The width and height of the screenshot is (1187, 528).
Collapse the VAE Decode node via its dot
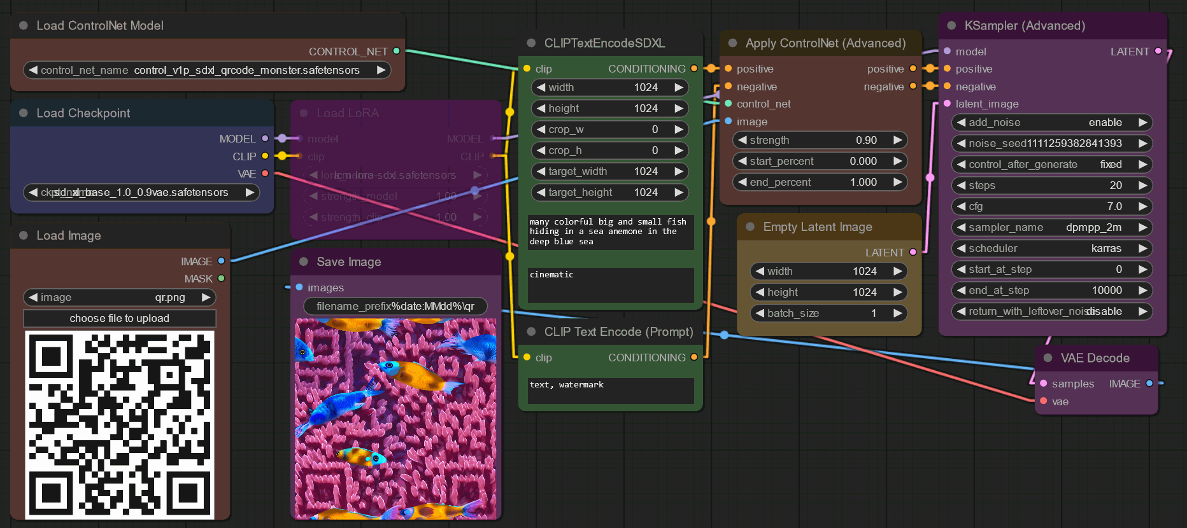[1048, 358]
